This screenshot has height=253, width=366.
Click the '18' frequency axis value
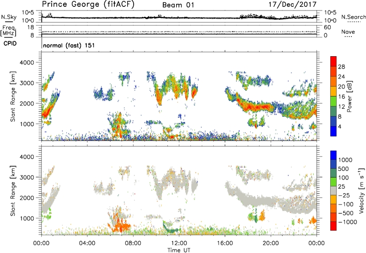click(x=30, y=27)
